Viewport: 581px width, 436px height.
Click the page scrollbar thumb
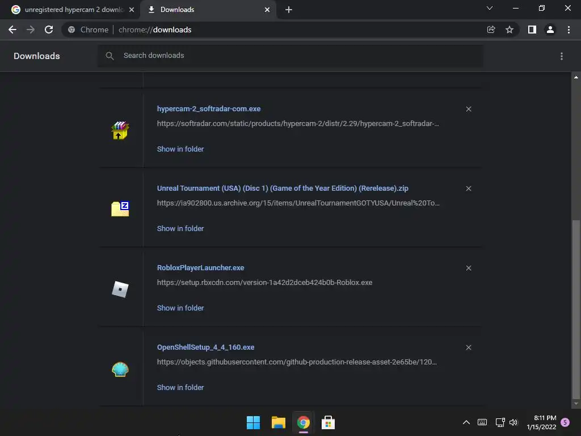(576, 308)
